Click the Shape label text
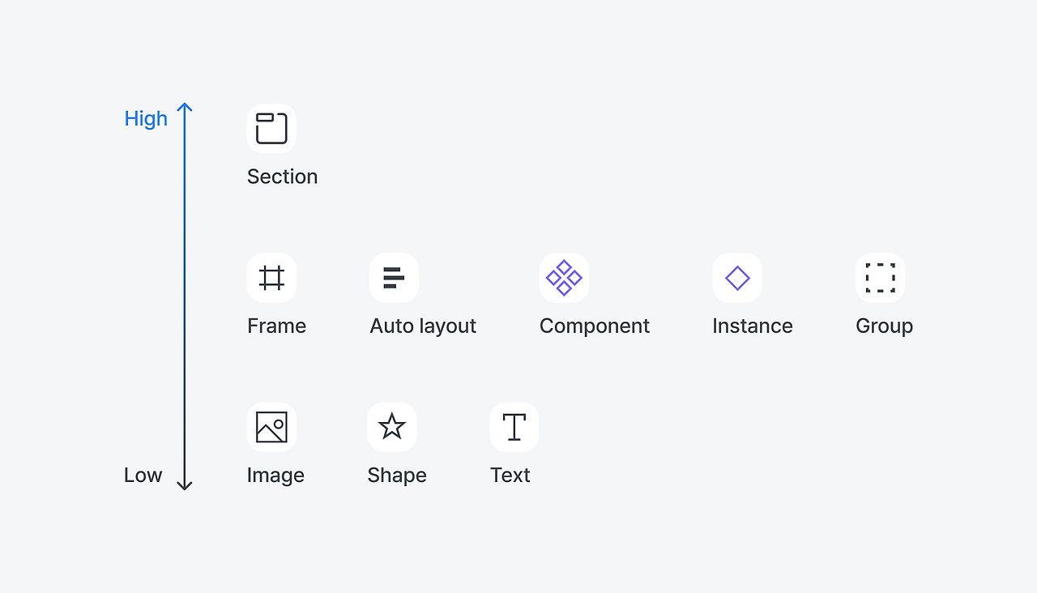Image resolution: width=1037 pixels, height=593 pixels. click(x=397, y=476)
